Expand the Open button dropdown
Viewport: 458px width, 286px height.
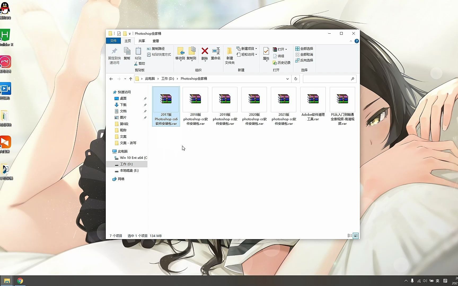point(286,50)
